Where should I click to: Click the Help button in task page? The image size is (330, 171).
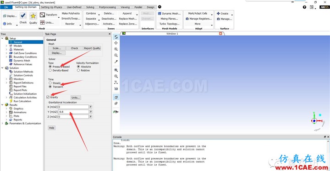[x=51, y=128]
